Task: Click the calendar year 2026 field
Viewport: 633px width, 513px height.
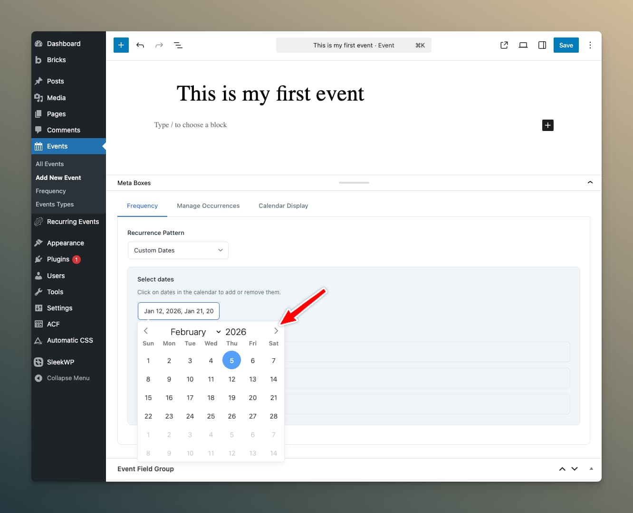Action: click(236, 332)
